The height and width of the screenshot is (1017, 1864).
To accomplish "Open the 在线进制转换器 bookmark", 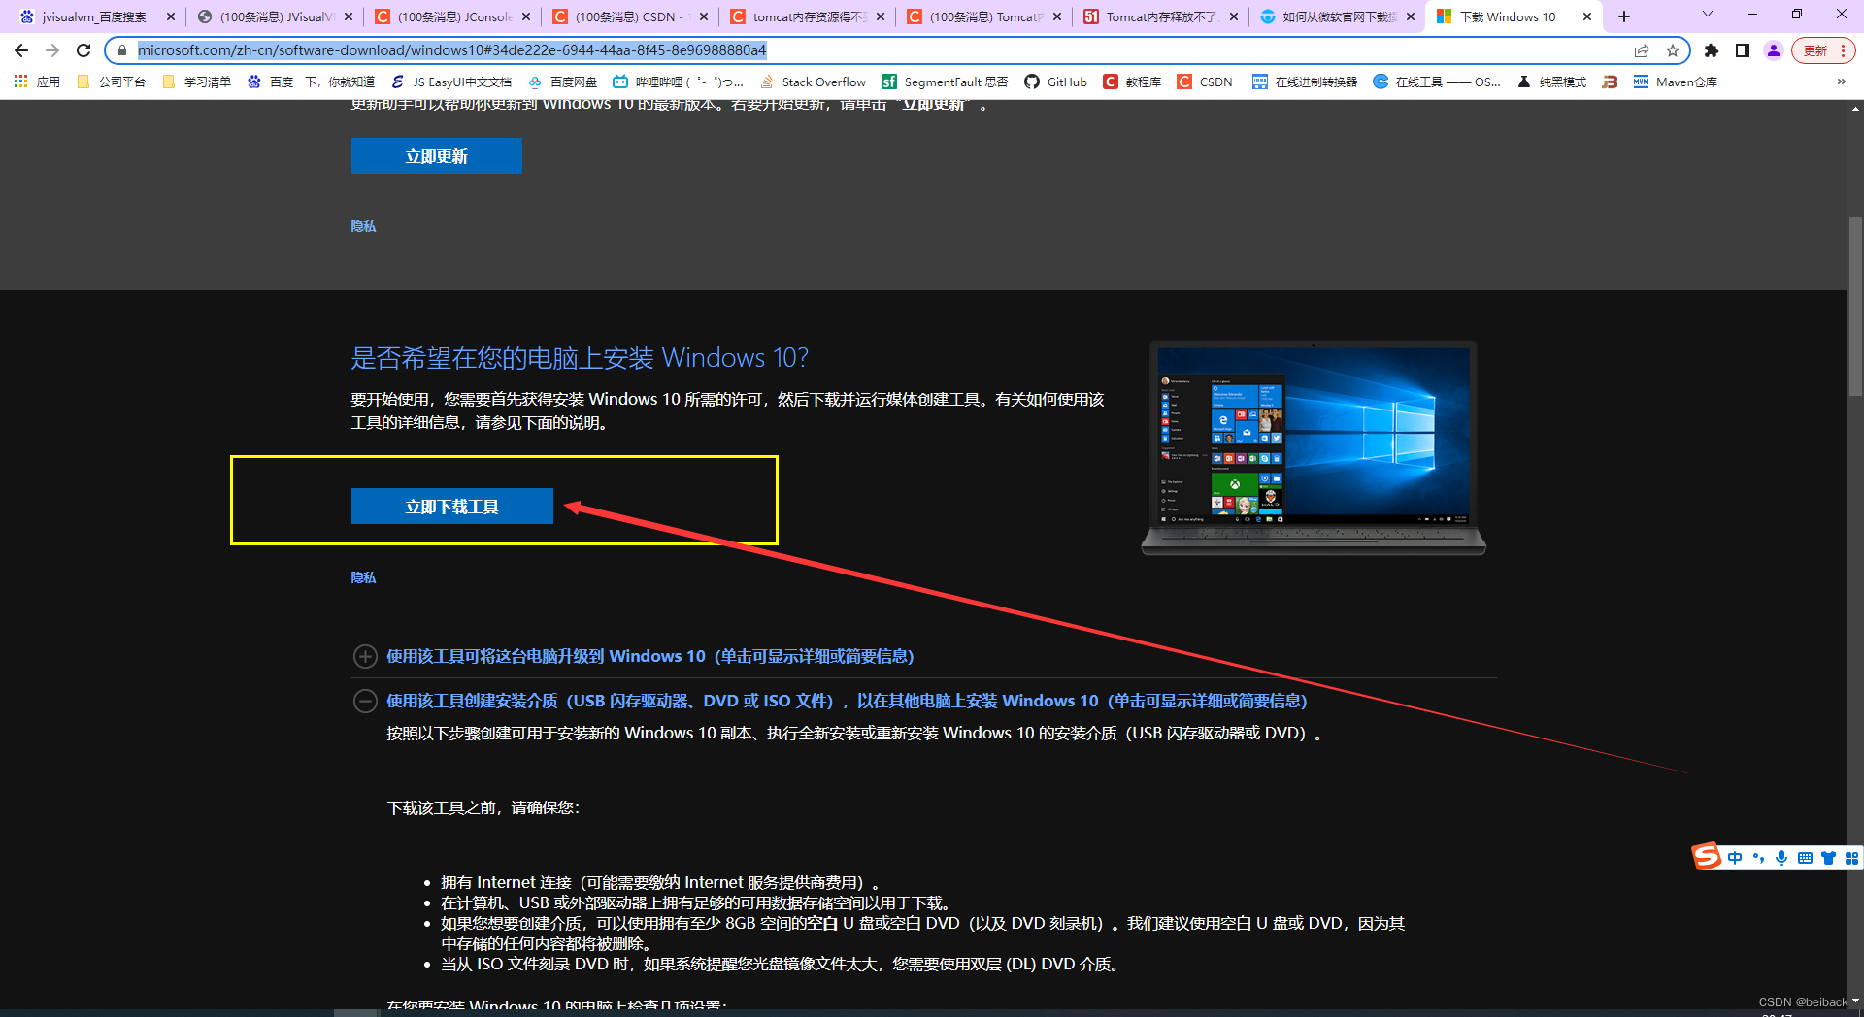I will [1305, 82].
